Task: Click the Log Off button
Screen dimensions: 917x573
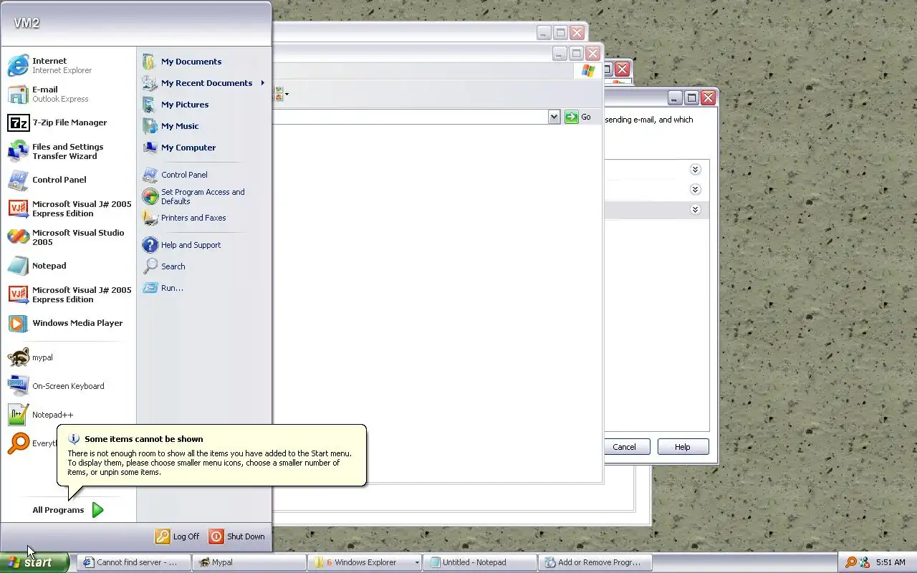Action: click(178, 536)
